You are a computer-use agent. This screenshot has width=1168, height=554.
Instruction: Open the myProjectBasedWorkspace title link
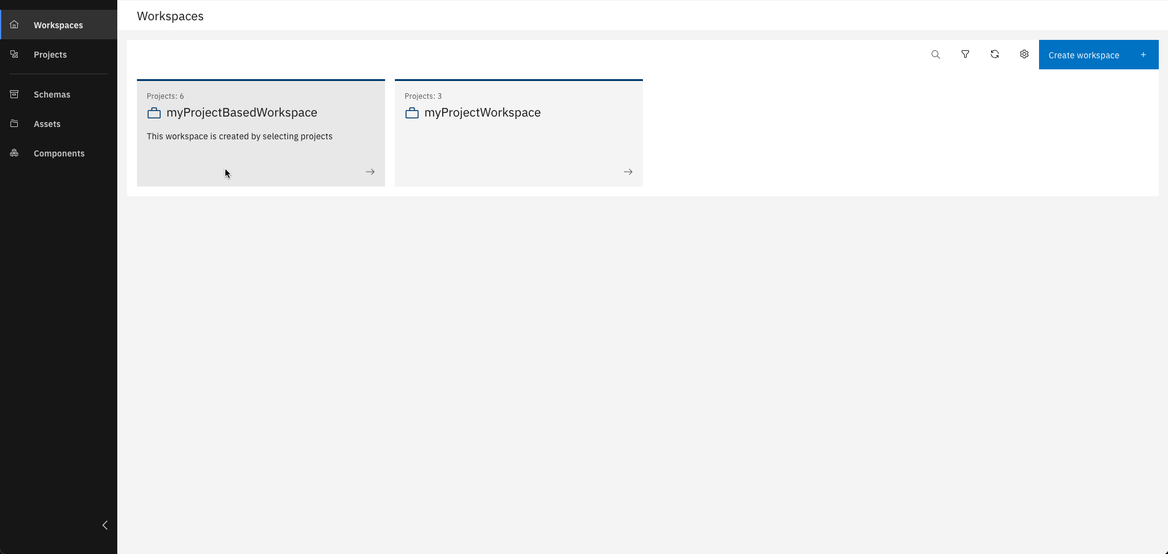pos(241,113)
